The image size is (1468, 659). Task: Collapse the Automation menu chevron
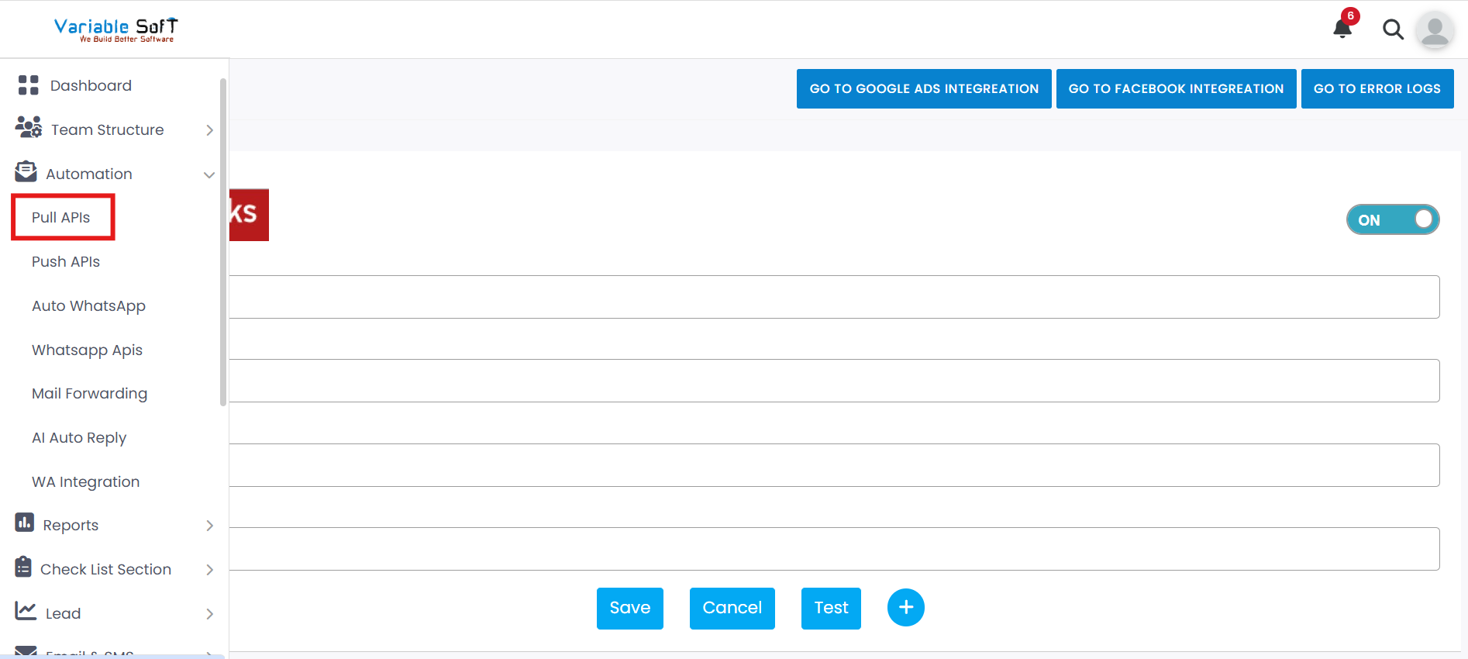click(209, 174)
